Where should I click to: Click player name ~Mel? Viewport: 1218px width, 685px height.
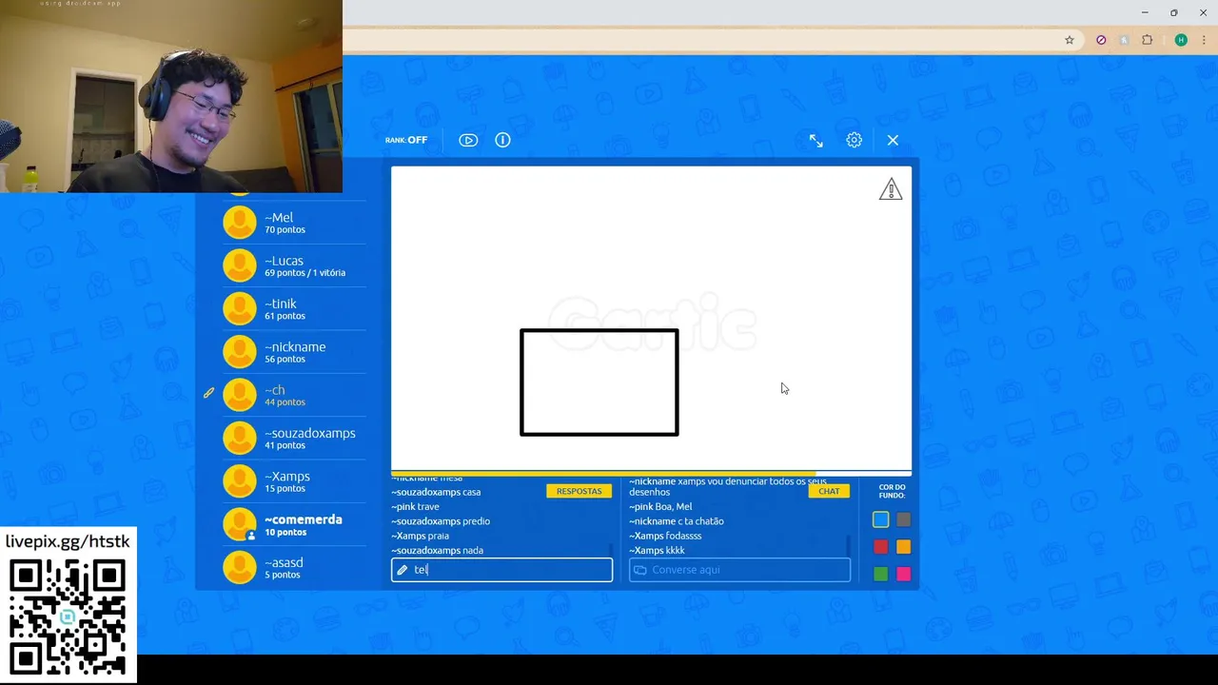point(279,218)
